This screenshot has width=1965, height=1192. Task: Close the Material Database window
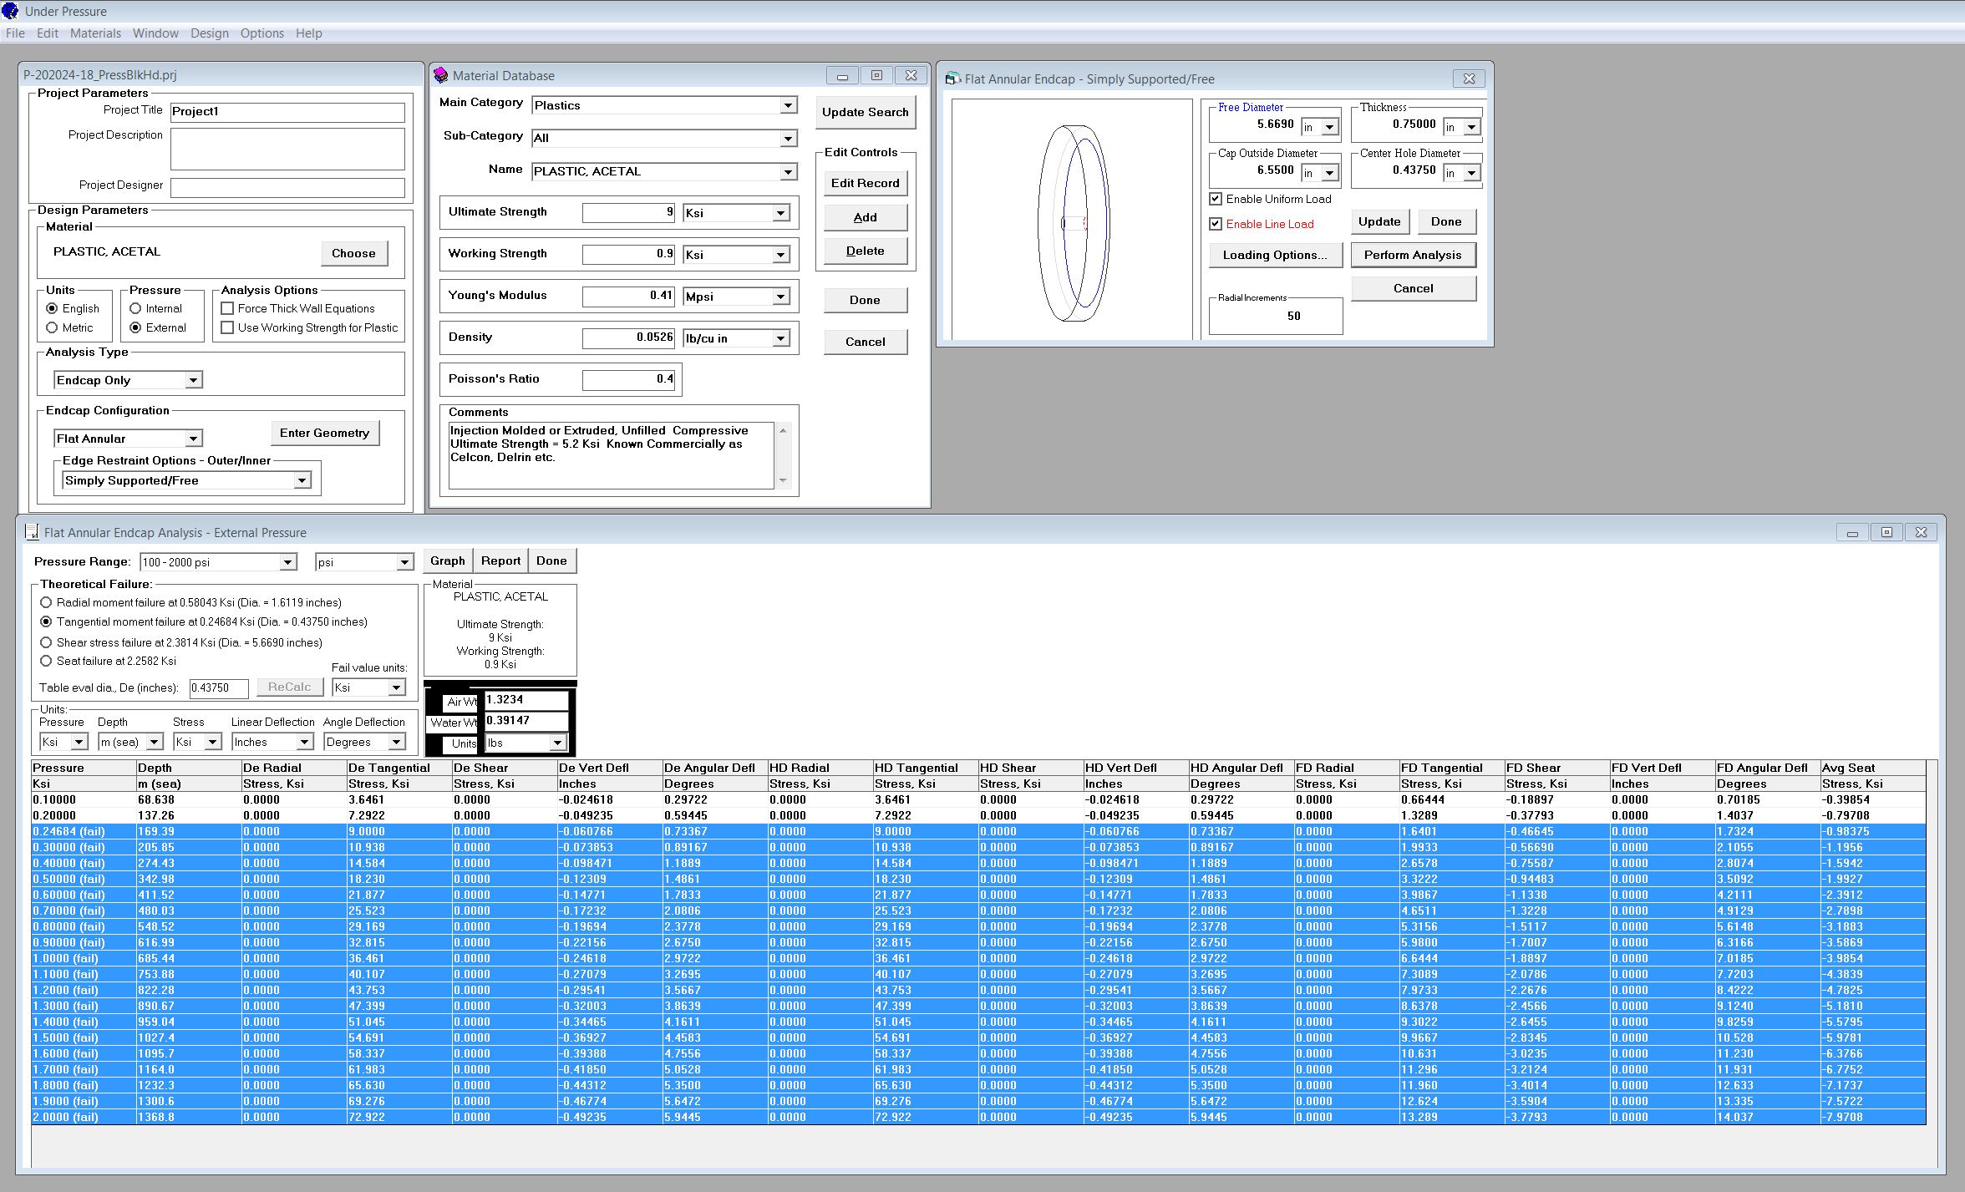coord(911,75)
